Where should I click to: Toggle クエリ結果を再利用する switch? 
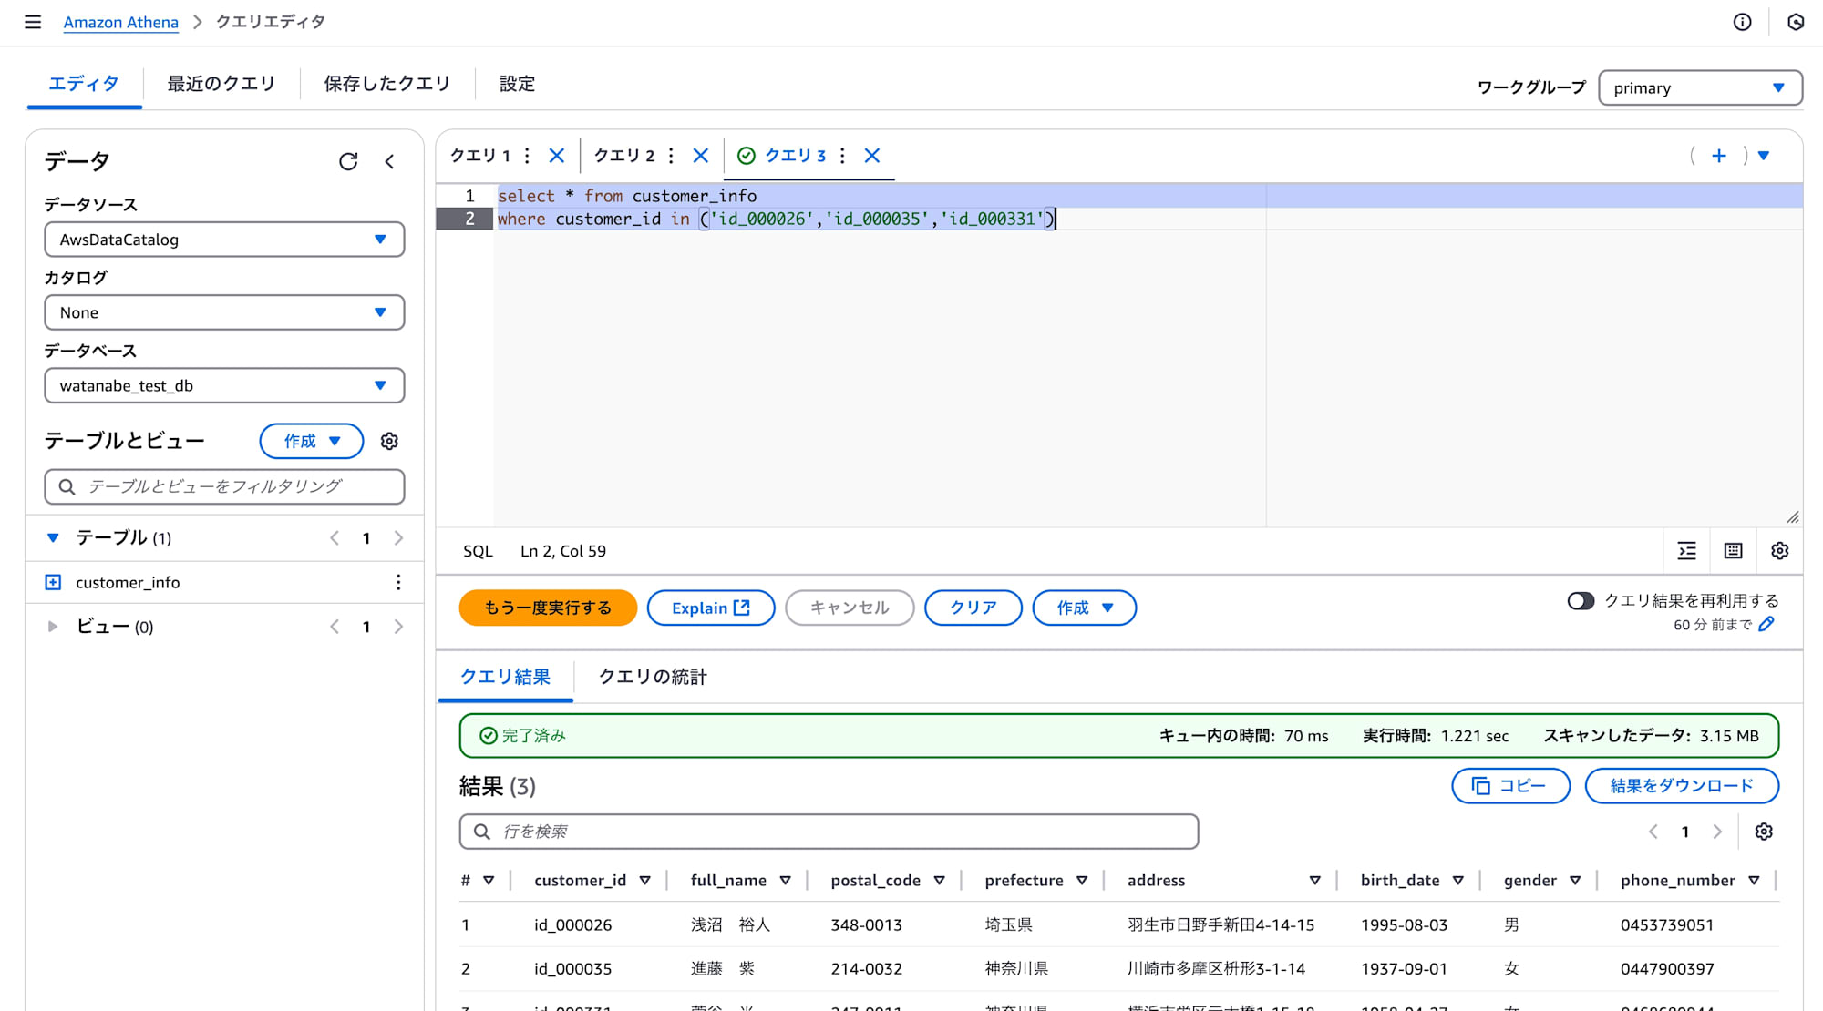click(x=1581, y=601)
